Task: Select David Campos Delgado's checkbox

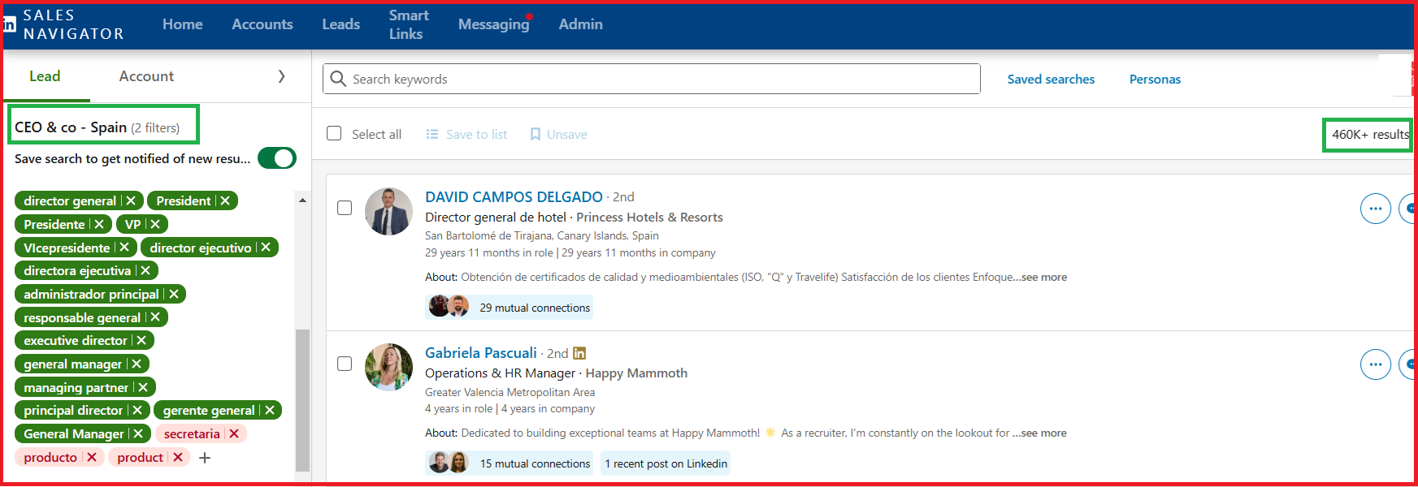Action: click(x=345, y=208)
